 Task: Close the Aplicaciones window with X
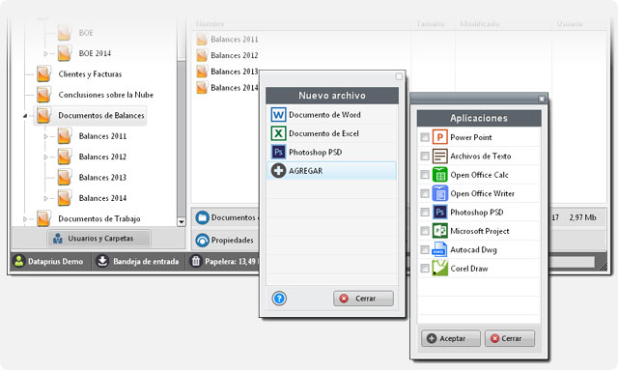pyautogui.click(x=542, y=99)
